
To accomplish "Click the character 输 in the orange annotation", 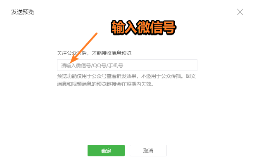I will (x=118, y=28).
